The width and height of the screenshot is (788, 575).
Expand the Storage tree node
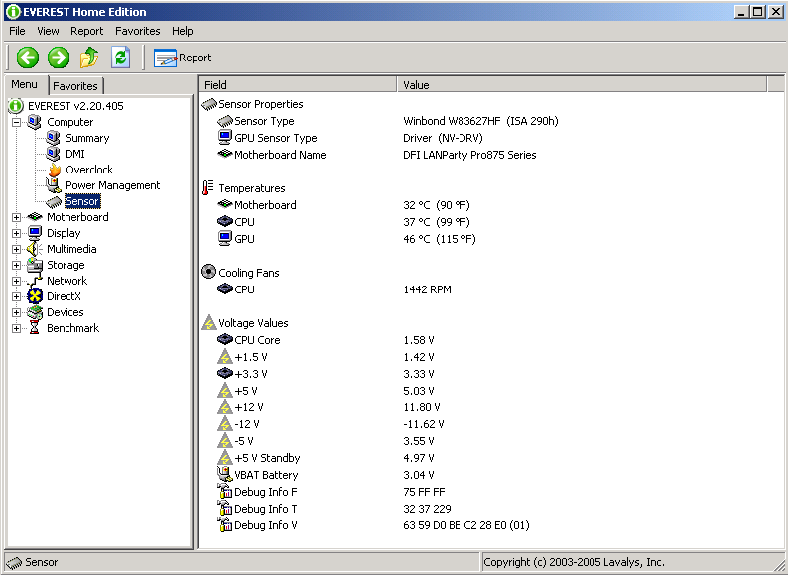click(x=17, y=265)
